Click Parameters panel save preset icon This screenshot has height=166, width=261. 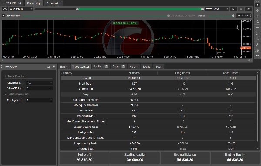coord(54,67)
